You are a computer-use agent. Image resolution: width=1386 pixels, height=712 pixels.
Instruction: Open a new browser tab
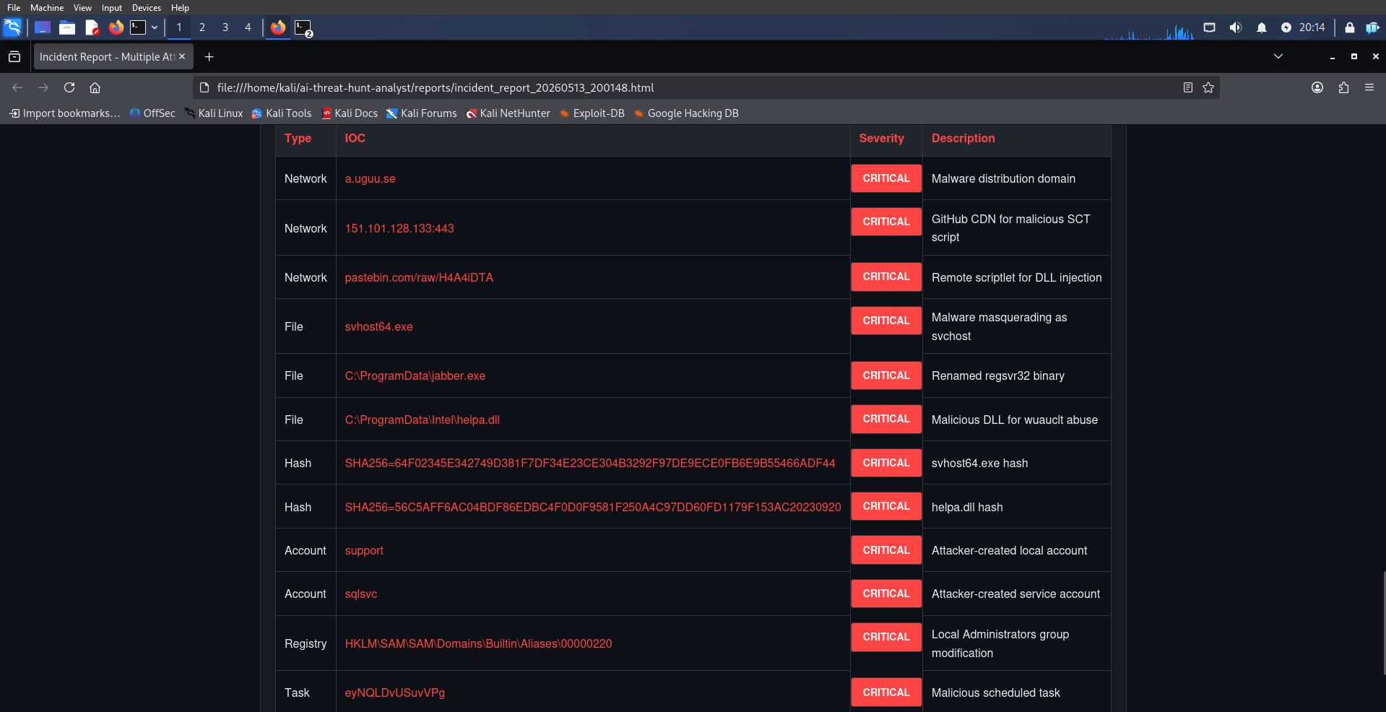209,56
